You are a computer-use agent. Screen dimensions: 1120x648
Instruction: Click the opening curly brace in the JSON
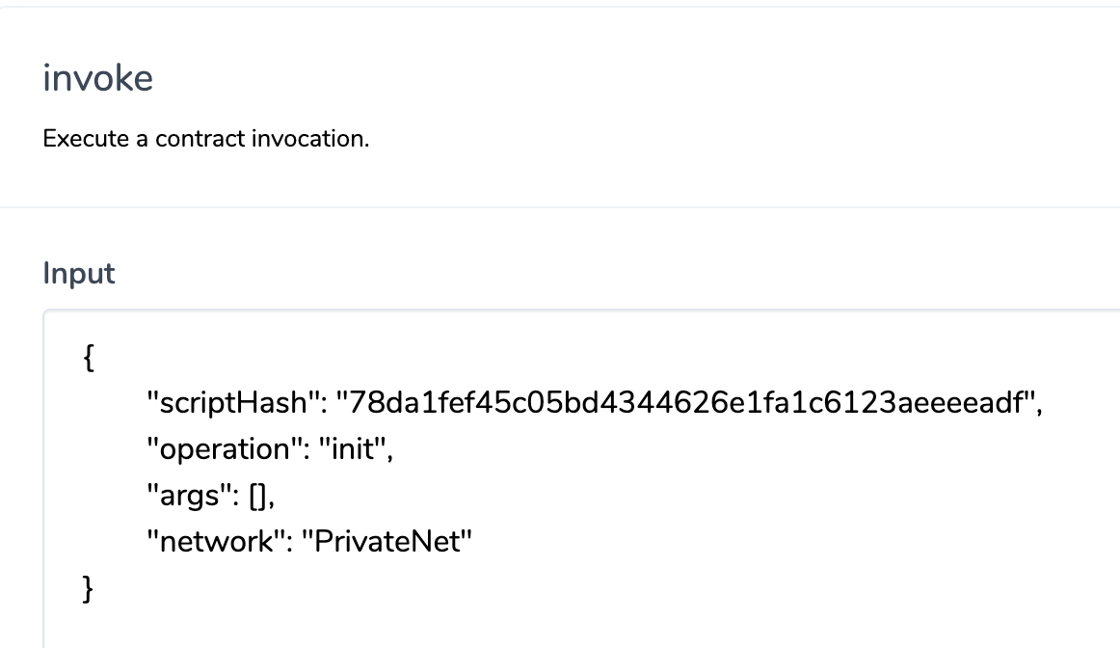(x=89, y=359)
